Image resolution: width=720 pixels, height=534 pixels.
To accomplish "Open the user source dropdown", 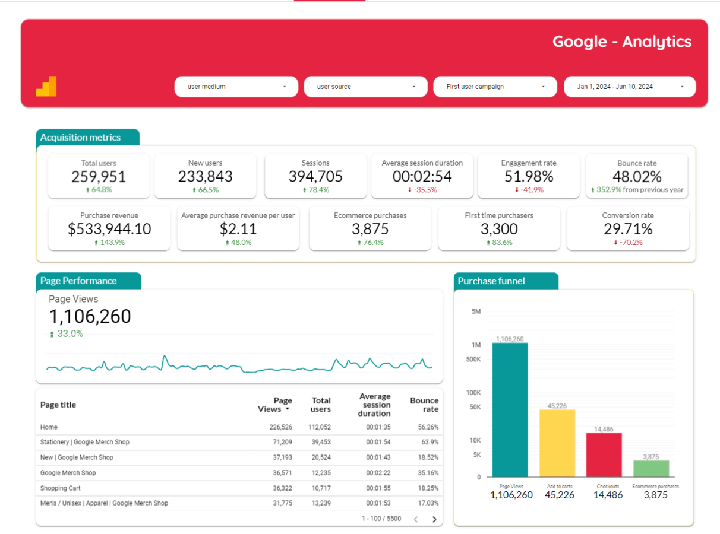I will point(365,87).
